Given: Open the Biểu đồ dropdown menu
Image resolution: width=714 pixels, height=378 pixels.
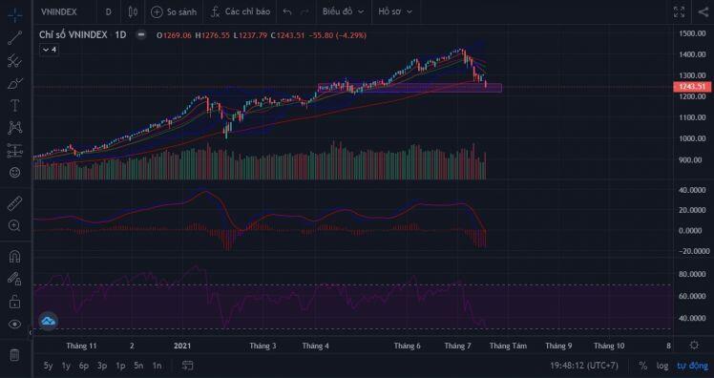Looking at the screenshot, I should tap(343, 12).
